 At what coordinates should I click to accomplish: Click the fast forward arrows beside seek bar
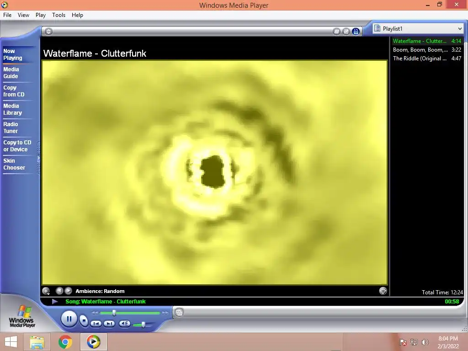pyautogui.click(x=165, y=313)
